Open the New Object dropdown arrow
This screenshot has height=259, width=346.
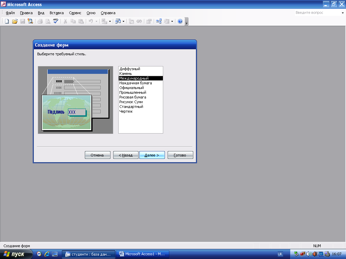pyautogui.click(x=172, y=22)
